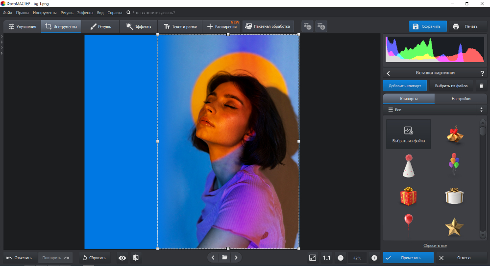Set zoom to 1:1 actual size
The height and width of the screenshot is (266, 490).
pos(327,258)
